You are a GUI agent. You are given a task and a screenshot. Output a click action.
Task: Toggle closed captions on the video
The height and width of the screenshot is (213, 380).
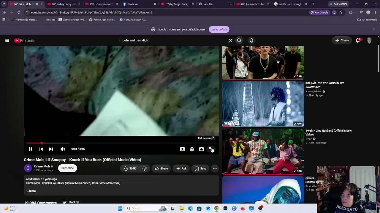pyautogui.click(x=183, y=149)
